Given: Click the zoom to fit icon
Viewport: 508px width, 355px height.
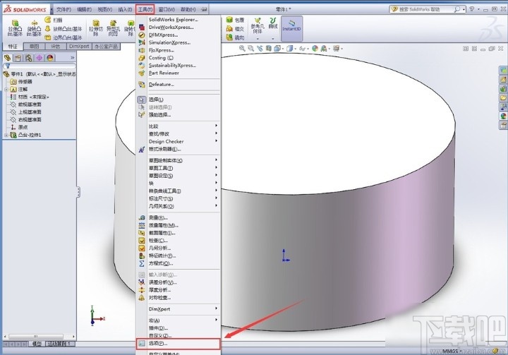Looking at the screenshot, I should (x=242, y=49).
